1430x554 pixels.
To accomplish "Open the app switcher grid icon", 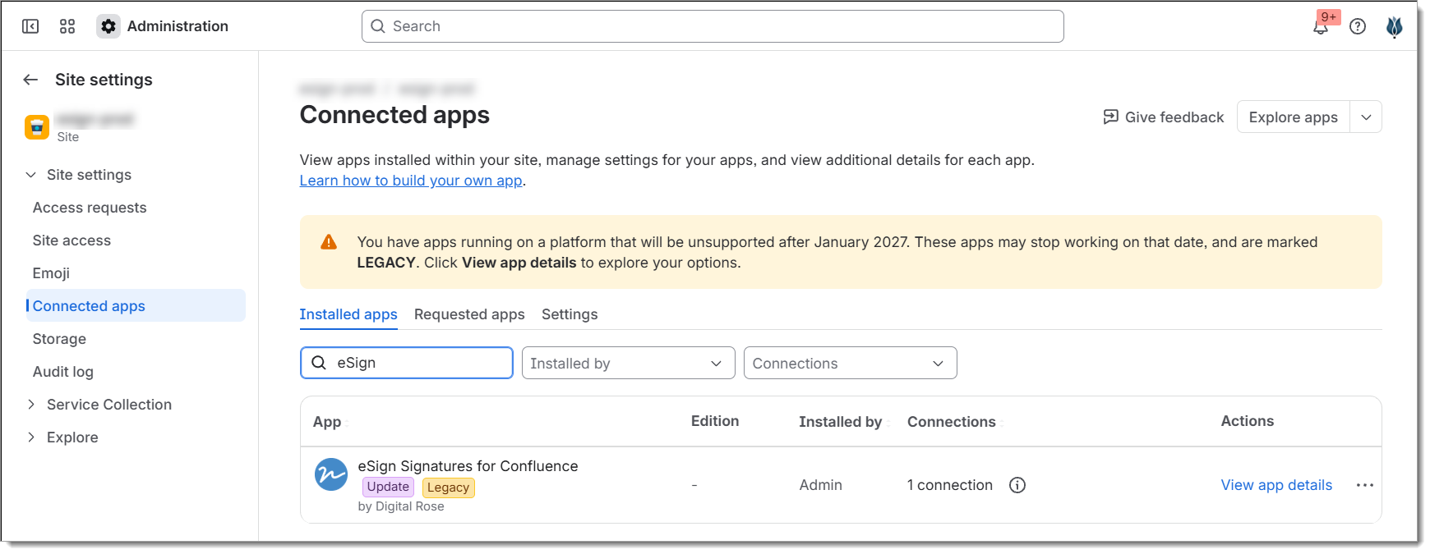I will (x=67, y=26).
